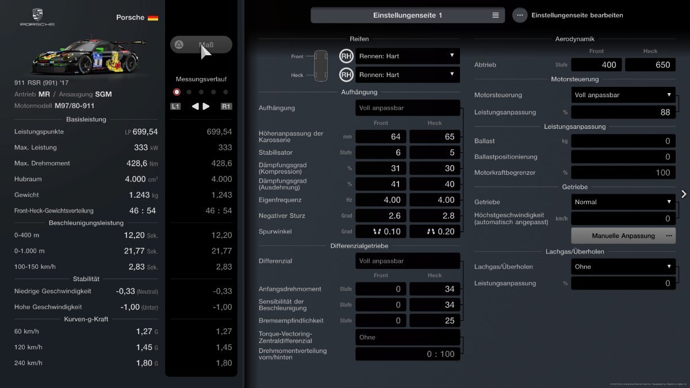
Task: Go to previous measurement with left arrow
Action: pos(195,106)
